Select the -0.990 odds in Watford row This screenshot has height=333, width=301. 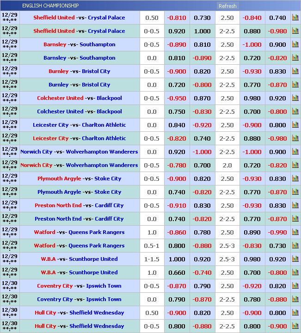(277, 232)
